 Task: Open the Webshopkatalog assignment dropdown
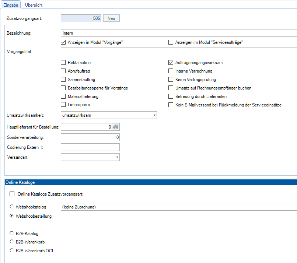(x=179, y=207)
